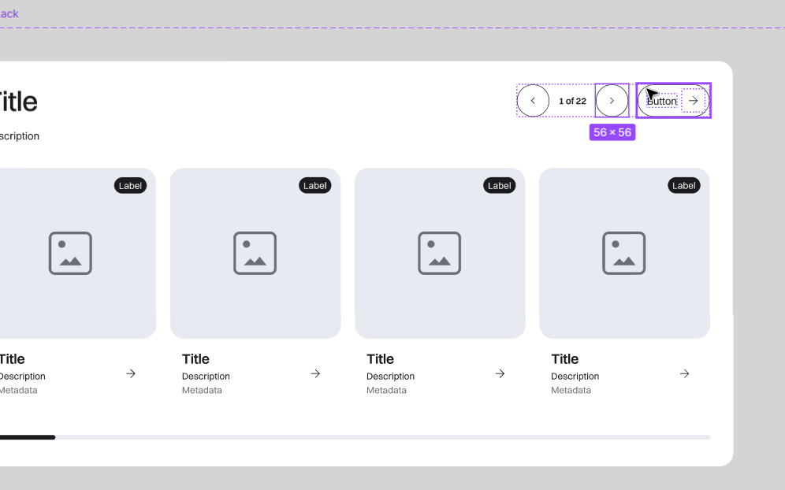Screen dimensions: 785x490
Task: Select the large Title heading
Action: pos(16,102)
